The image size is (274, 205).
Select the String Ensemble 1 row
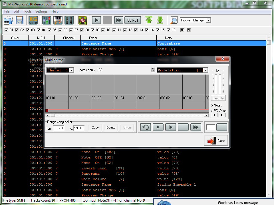tap(134, 184)
